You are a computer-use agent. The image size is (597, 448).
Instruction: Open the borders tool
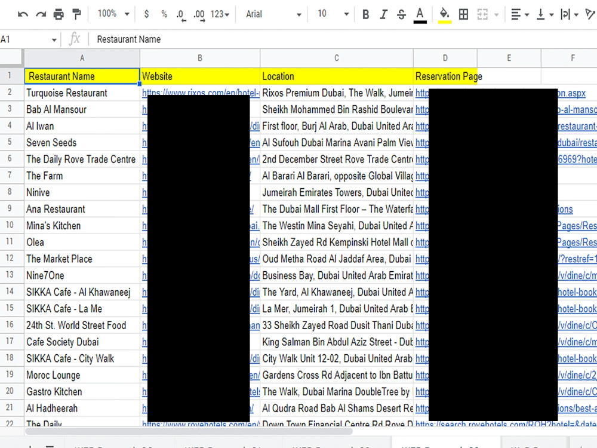(x=463, y=14)
